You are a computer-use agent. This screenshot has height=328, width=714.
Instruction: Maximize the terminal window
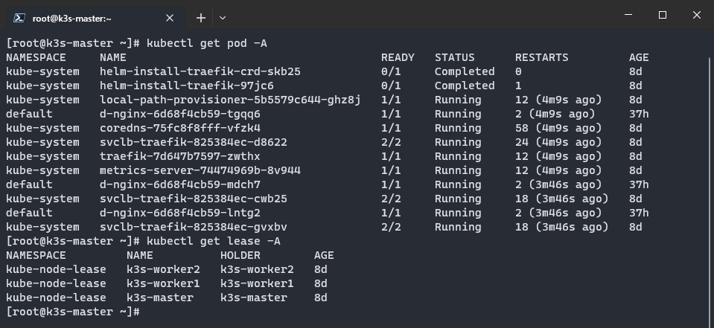663,15
